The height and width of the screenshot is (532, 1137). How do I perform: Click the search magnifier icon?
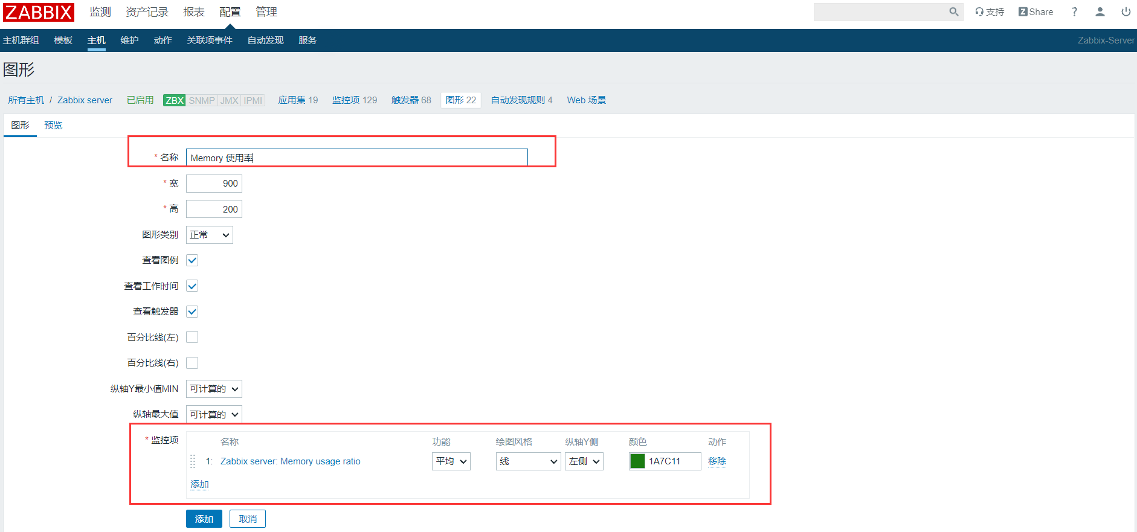(954, 11)
